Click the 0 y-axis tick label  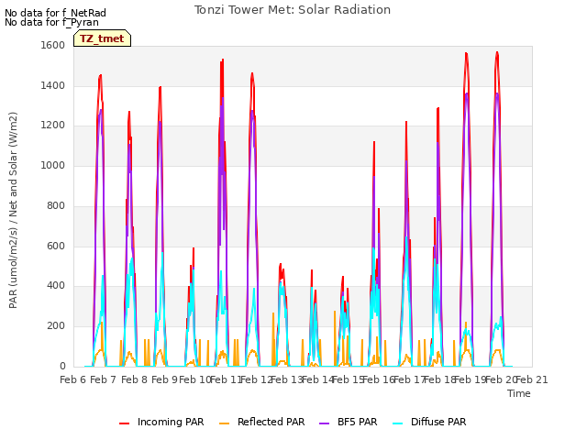(x=62, y=367)
